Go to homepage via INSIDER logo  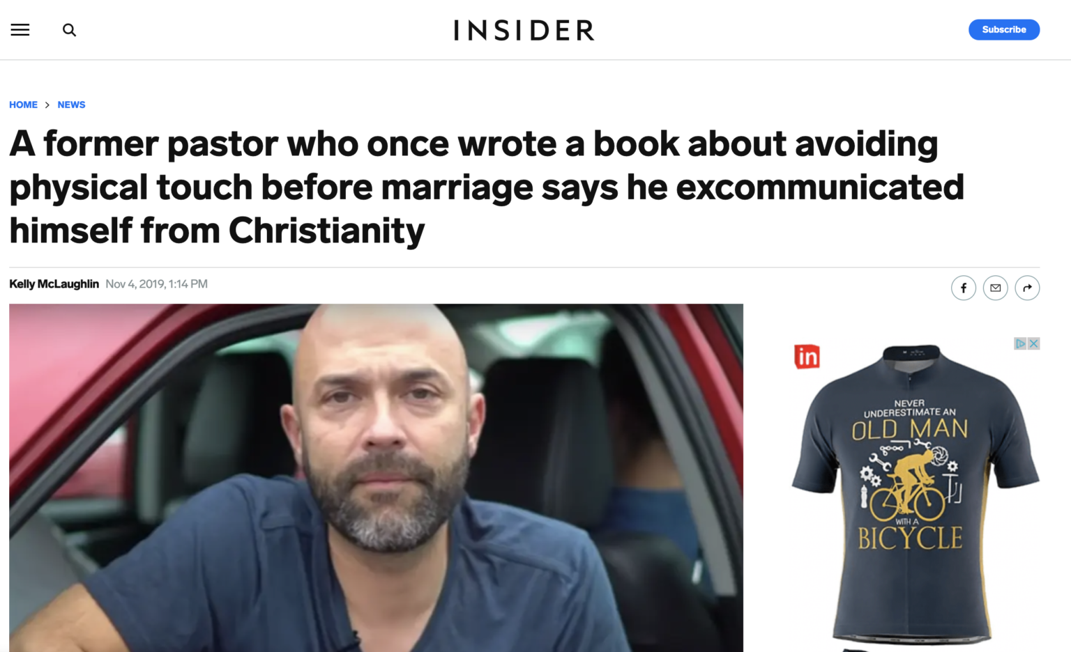tap(524, 30)
